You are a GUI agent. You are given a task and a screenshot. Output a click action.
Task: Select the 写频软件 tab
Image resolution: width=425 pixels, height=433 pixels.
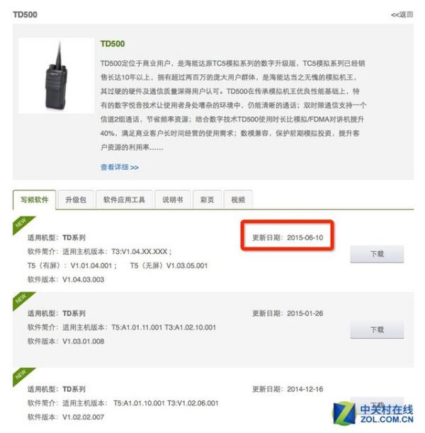pos(34,200)
